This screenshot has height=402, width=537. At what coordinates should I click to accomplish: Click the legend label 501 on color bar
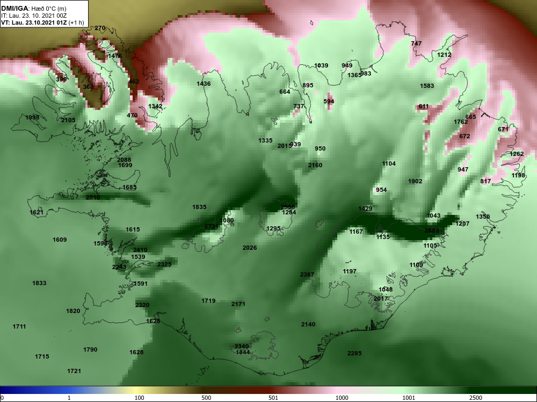[x=273, y=398]
